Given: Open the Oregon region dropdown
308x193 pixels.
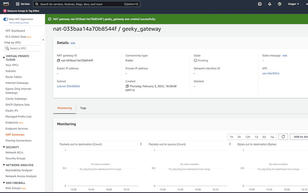Looking at the screenshot, I should coord(293,4).
